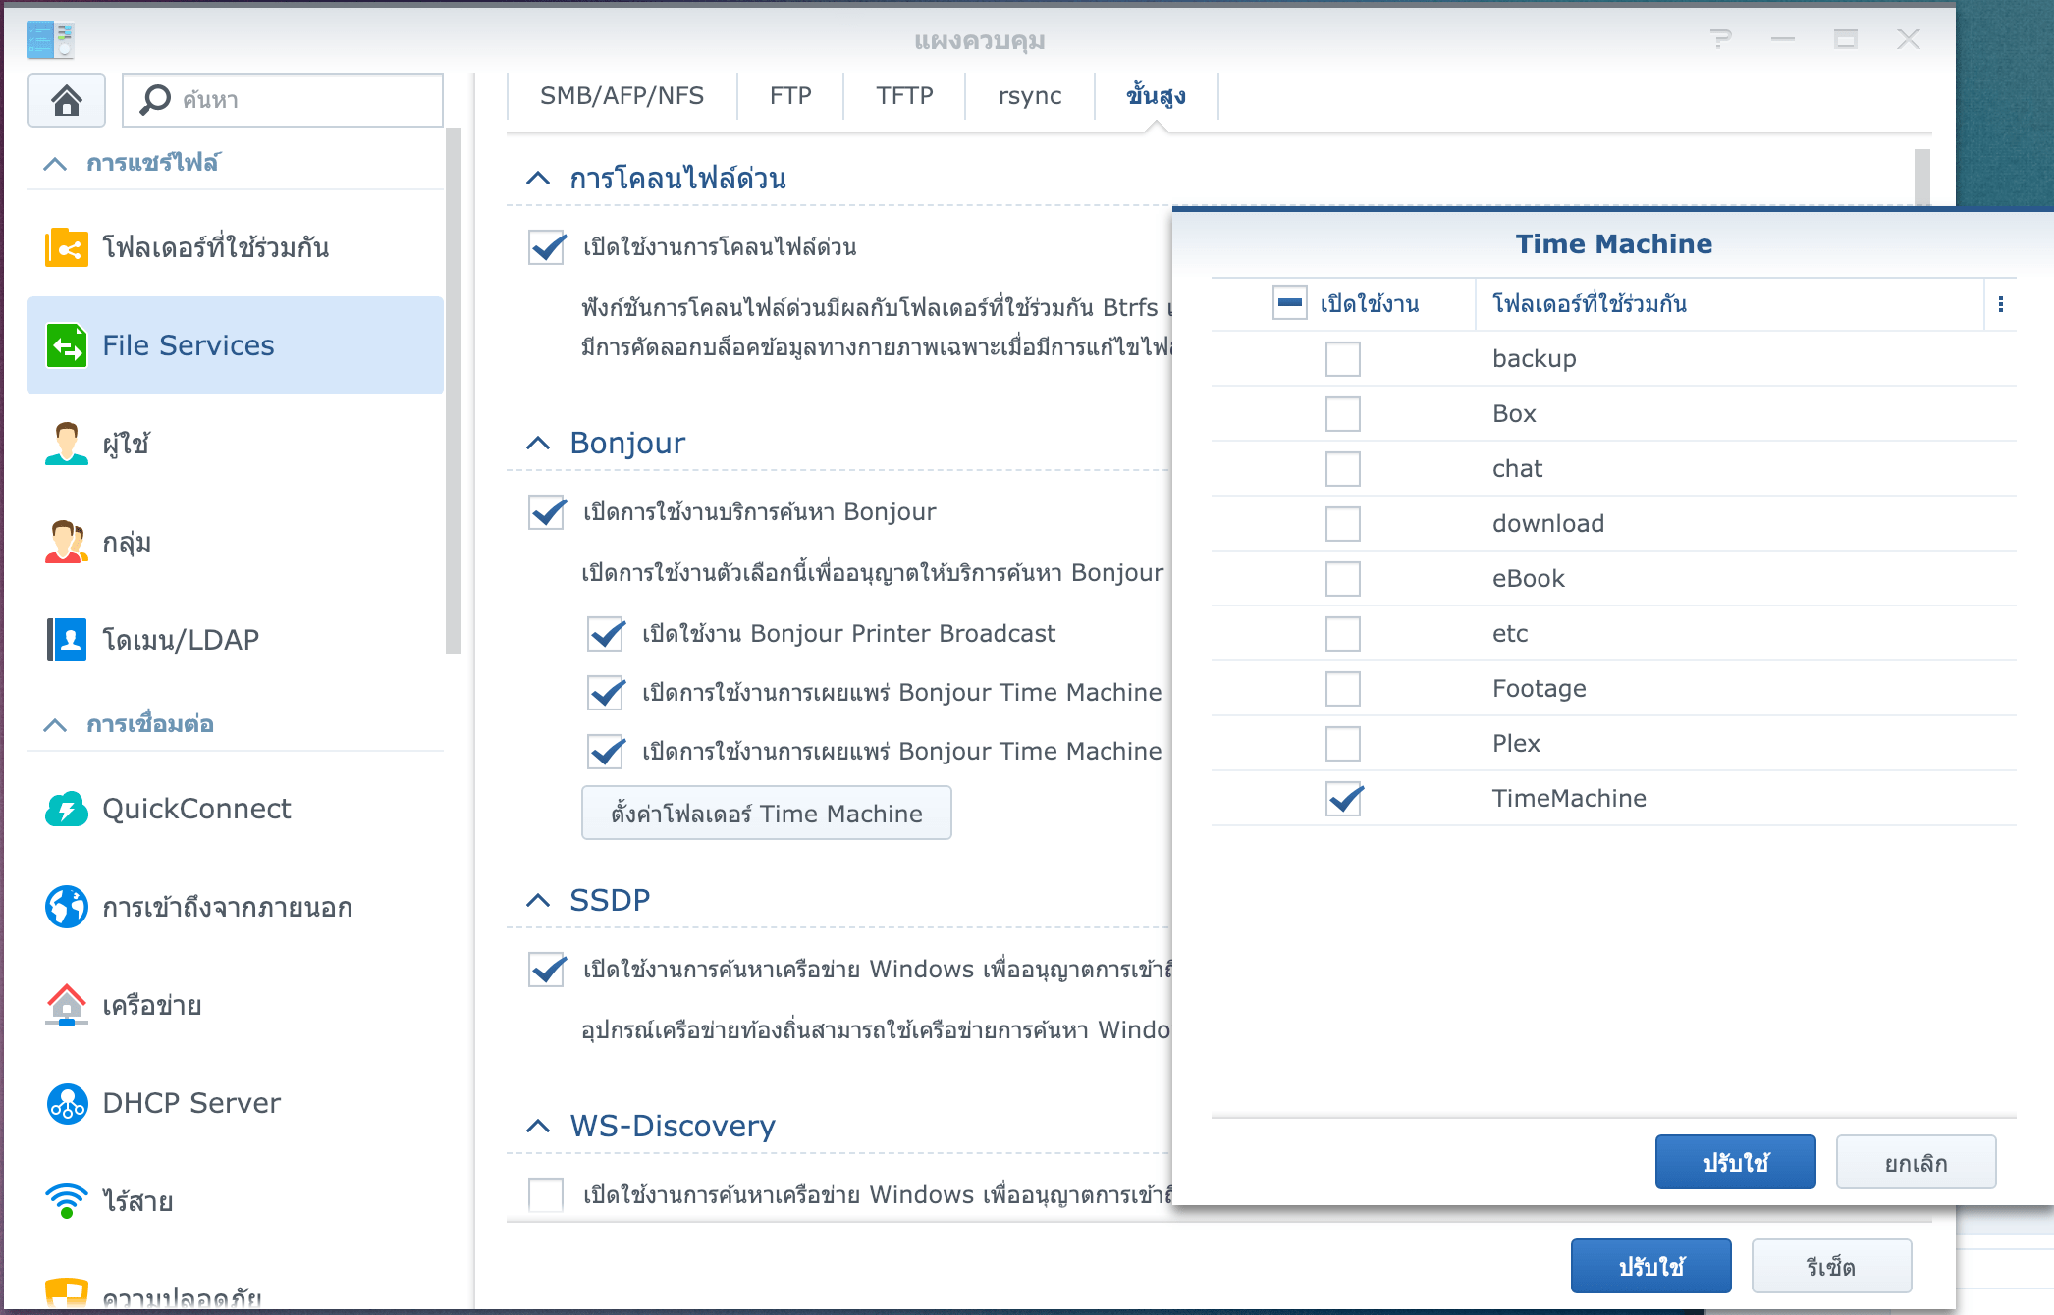Click the Domain/LDAP icon

click(x=66, y=640)
